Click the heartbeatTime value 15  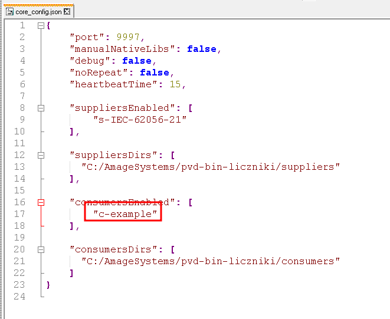pyautogui.click(x=175, y=84)
